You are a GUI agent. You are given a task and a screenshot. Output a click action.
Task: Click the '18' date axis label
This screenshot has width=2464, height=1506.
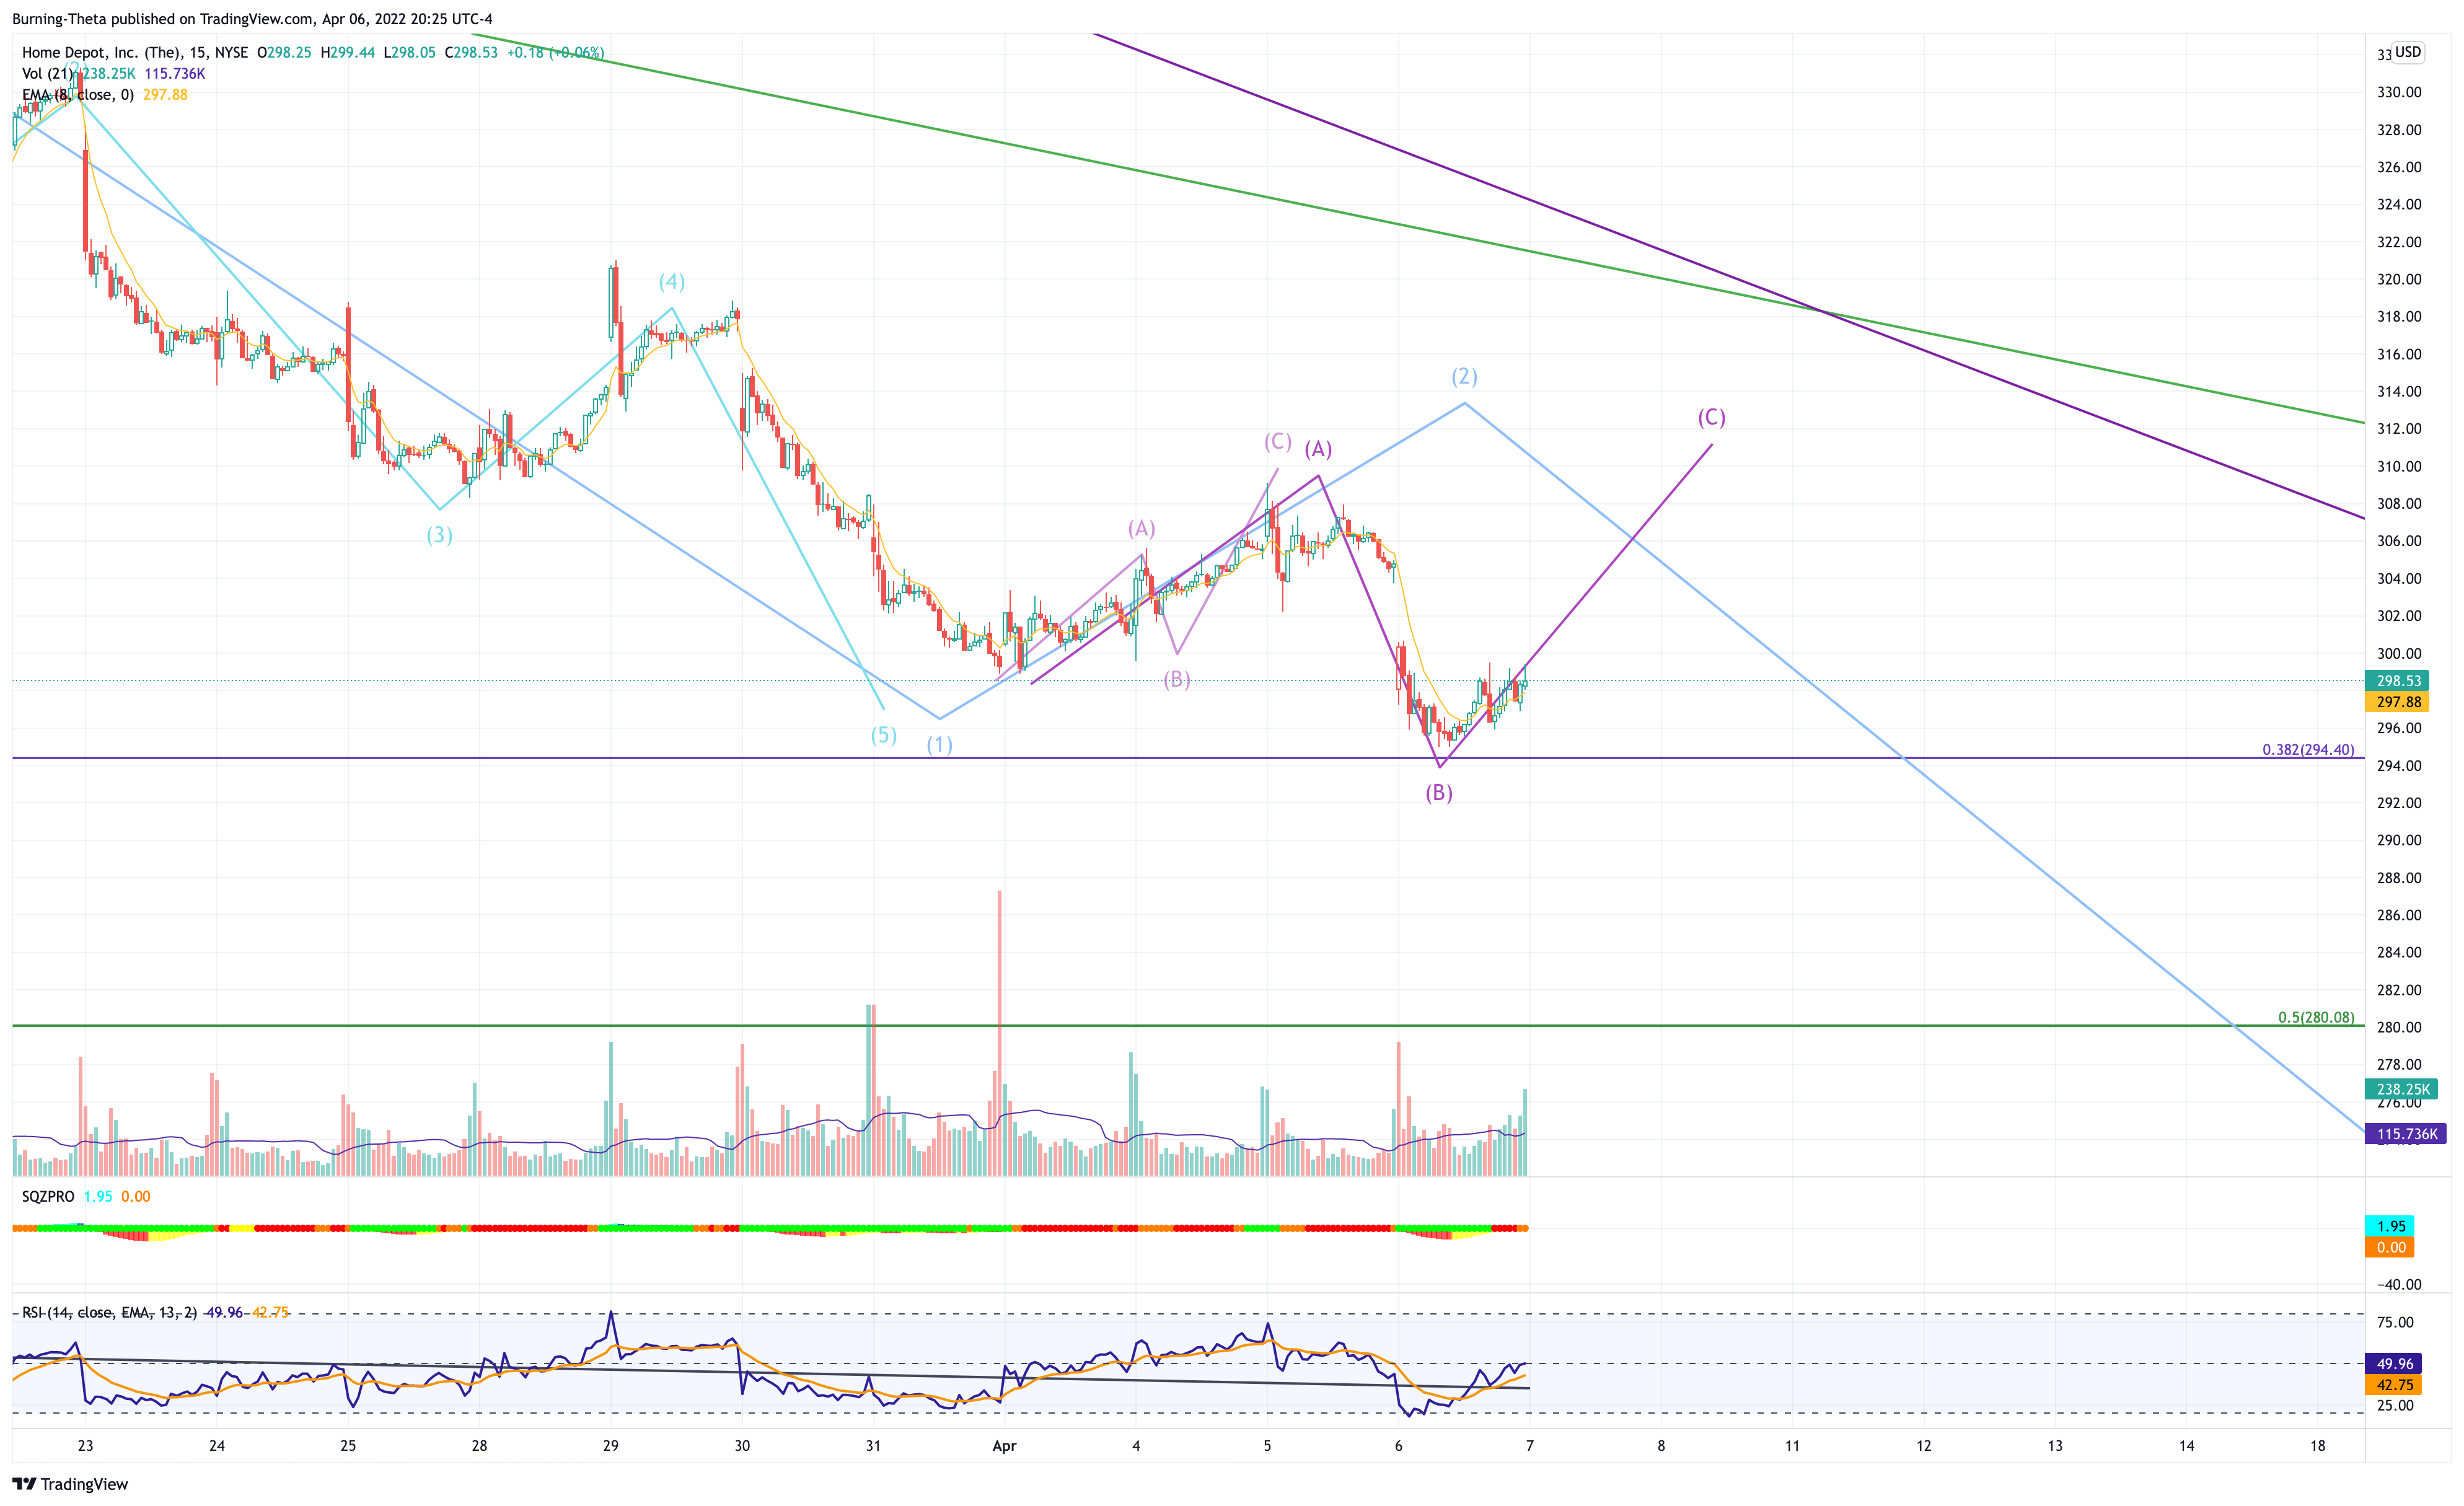pos(2317,1445)
